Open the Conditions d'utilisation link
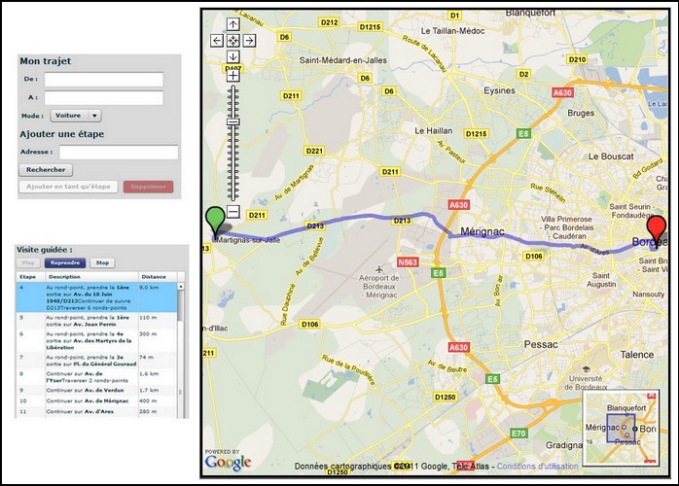Image resolution: width=679 pixels, height=486 pixels. pos(537,467)
